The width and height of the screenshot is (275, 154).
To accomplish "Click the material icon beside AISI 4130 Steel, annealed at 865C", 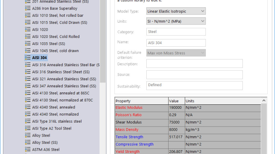I will [x=28, y=93].
